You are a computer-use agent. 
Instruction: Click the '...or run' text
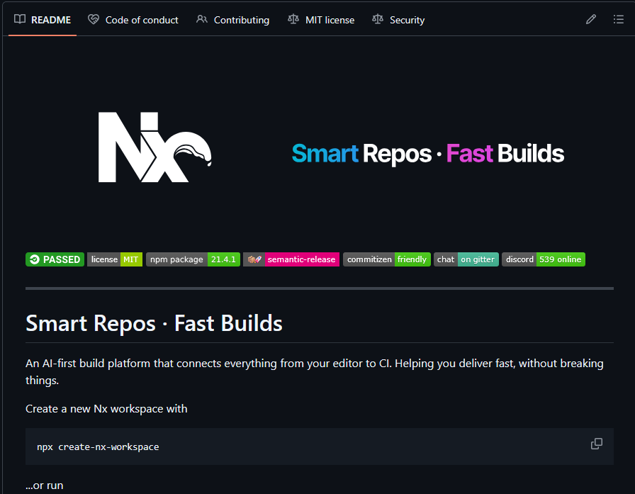tap(44, 485)
